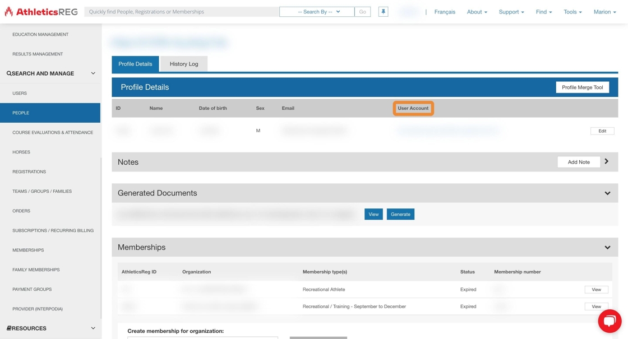
Task: Click the Add Note button
Action: pos(578,162)
